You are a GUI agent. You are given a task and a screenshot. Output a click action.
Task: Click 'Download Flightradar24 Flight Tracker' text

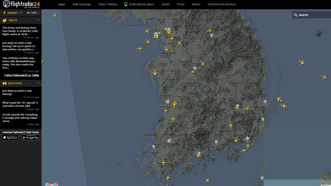20,132
